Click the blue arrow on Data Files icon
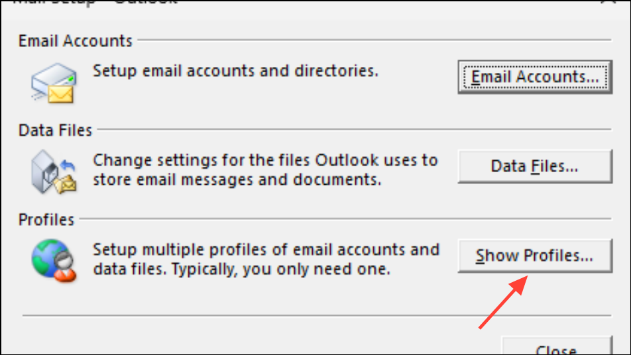This screenshot has width=631, height=355. (68, 165)
